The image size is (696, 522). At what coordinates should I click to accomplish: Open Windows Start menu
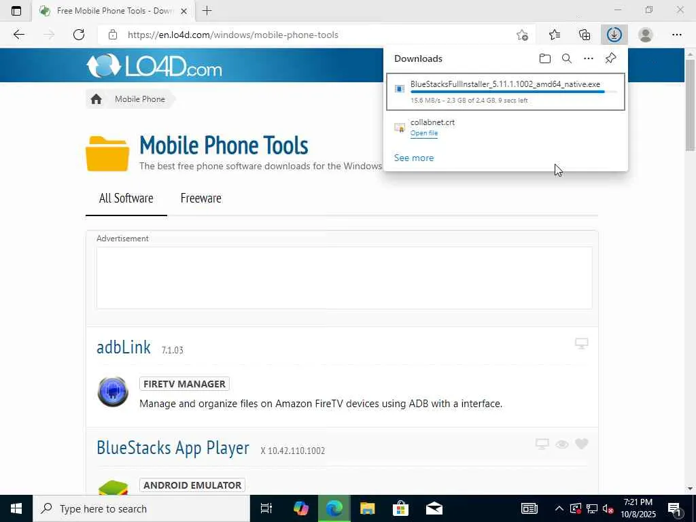16,508
